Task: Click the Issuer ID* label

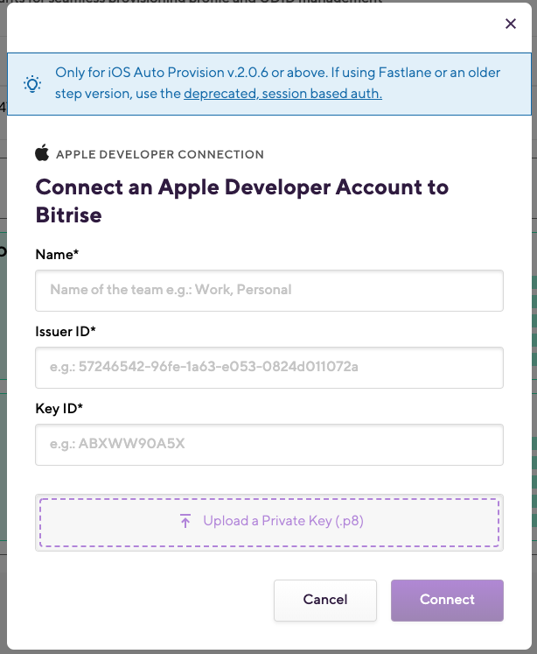Action: (x=66, y=331)
